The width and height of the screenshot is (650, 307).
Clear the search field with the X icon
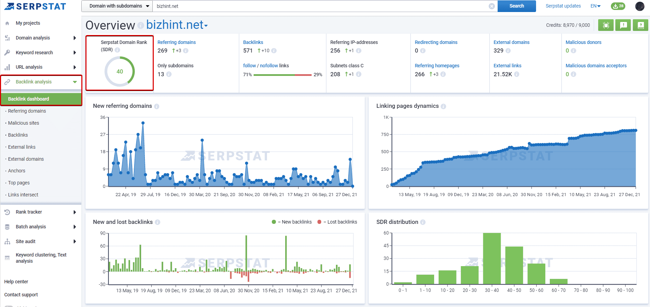[492, 6]
